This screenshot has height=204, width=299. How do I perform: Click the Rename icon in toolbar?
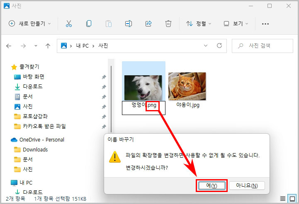tap(129, 24)
